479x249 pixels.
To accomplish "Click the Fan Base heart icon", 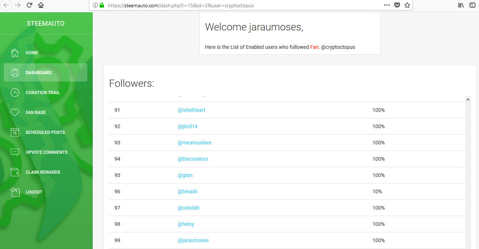I will (15, 113).
